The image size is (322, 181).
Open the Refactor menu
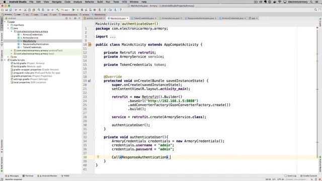click(90, 2)
